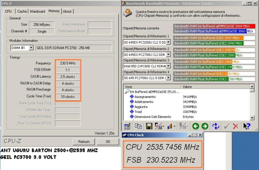
Task: Save results with the floppy disk icon
Action: (x=149, y=126)
